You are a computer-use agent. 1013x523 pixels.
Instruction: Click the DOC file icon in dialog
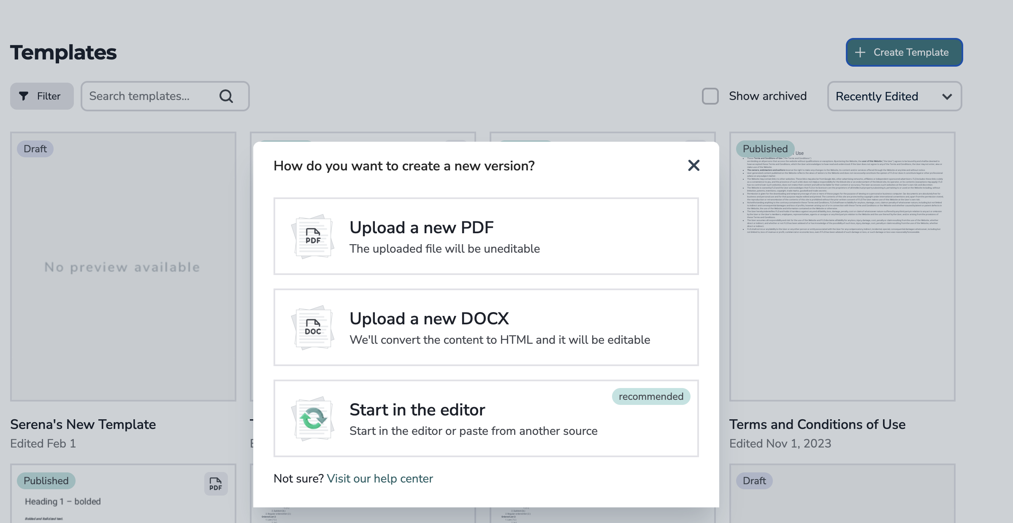313,327
